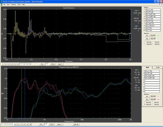Click the M1 button in lower Markers group
163x127 pixels.
147,96
